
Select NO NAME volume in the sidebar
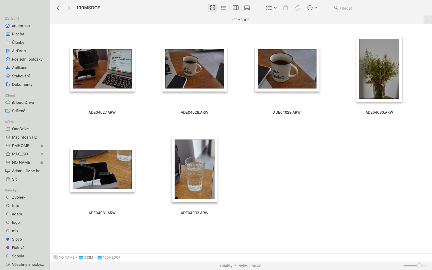pos(21,162)
